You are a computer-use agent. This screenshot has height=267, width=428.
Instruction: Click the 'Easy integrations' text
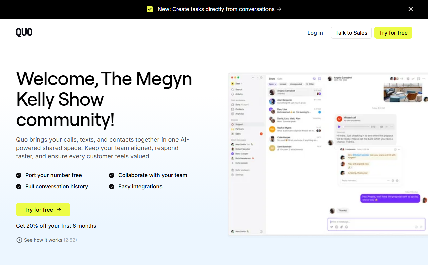(x=140, y=187)
